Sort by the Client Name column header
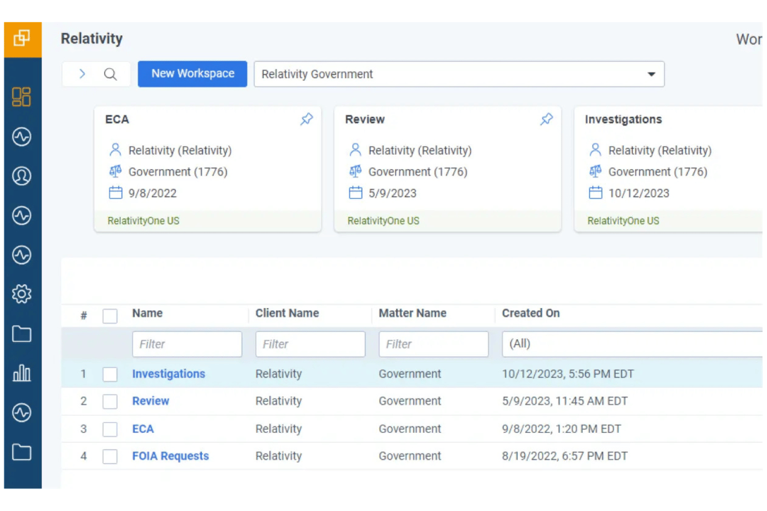The image size is (767, 511). 287,313
